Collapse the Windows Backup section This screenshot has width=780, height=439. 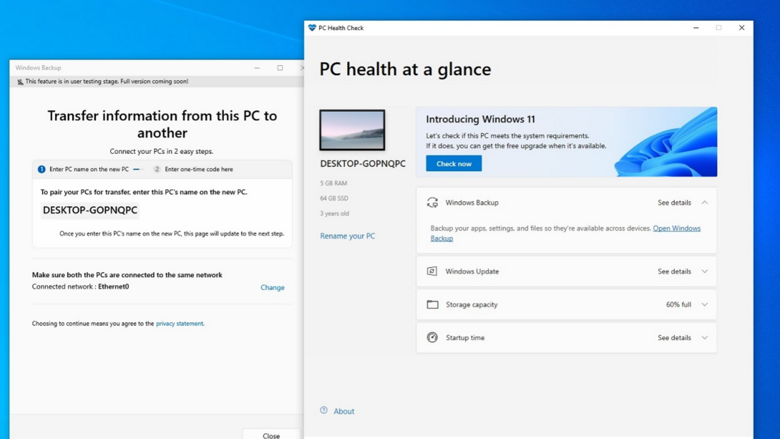pos(704,202)
